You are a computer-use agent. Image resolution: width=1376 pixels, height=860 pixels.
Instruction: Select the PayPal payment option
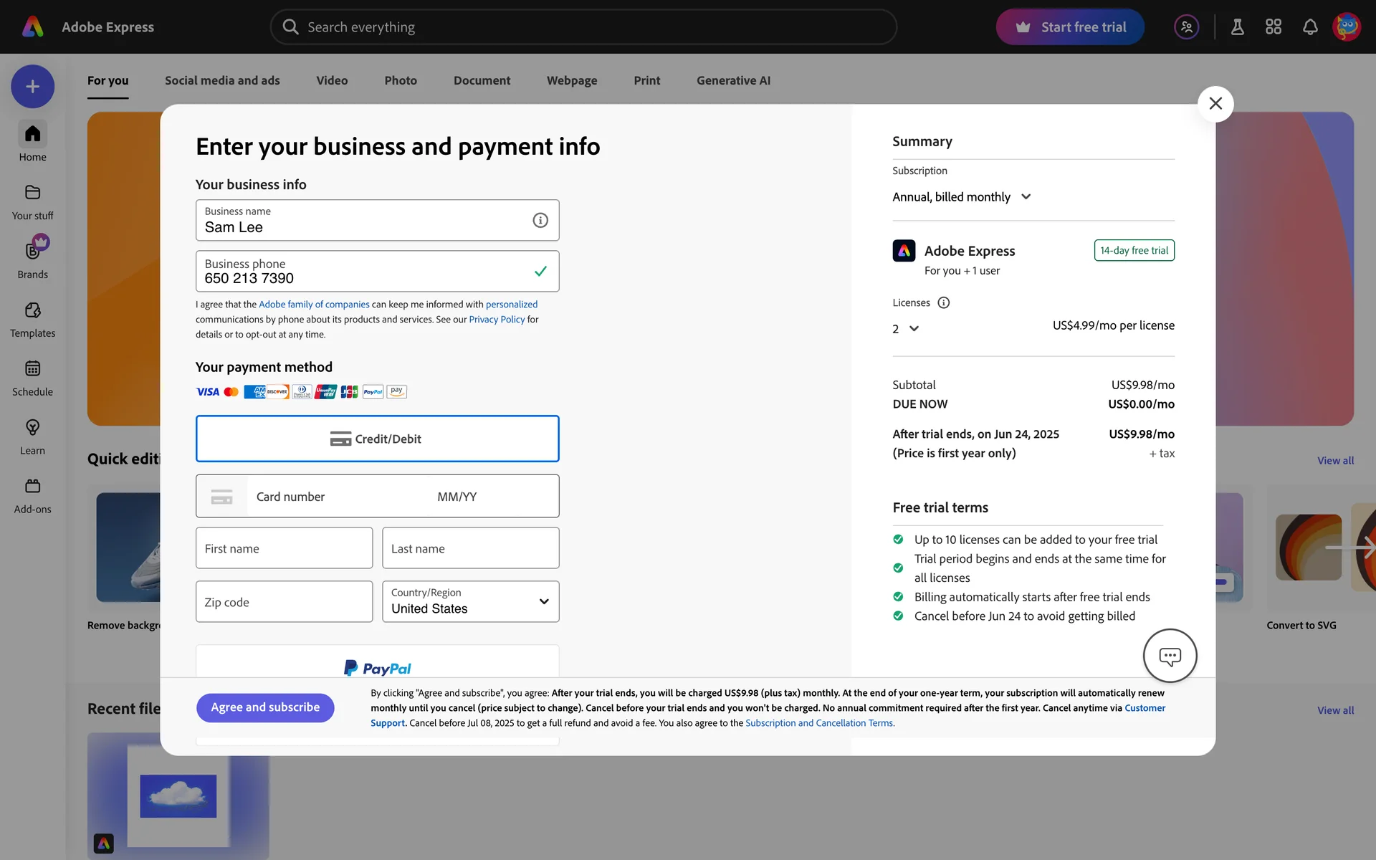pos(377,666)
